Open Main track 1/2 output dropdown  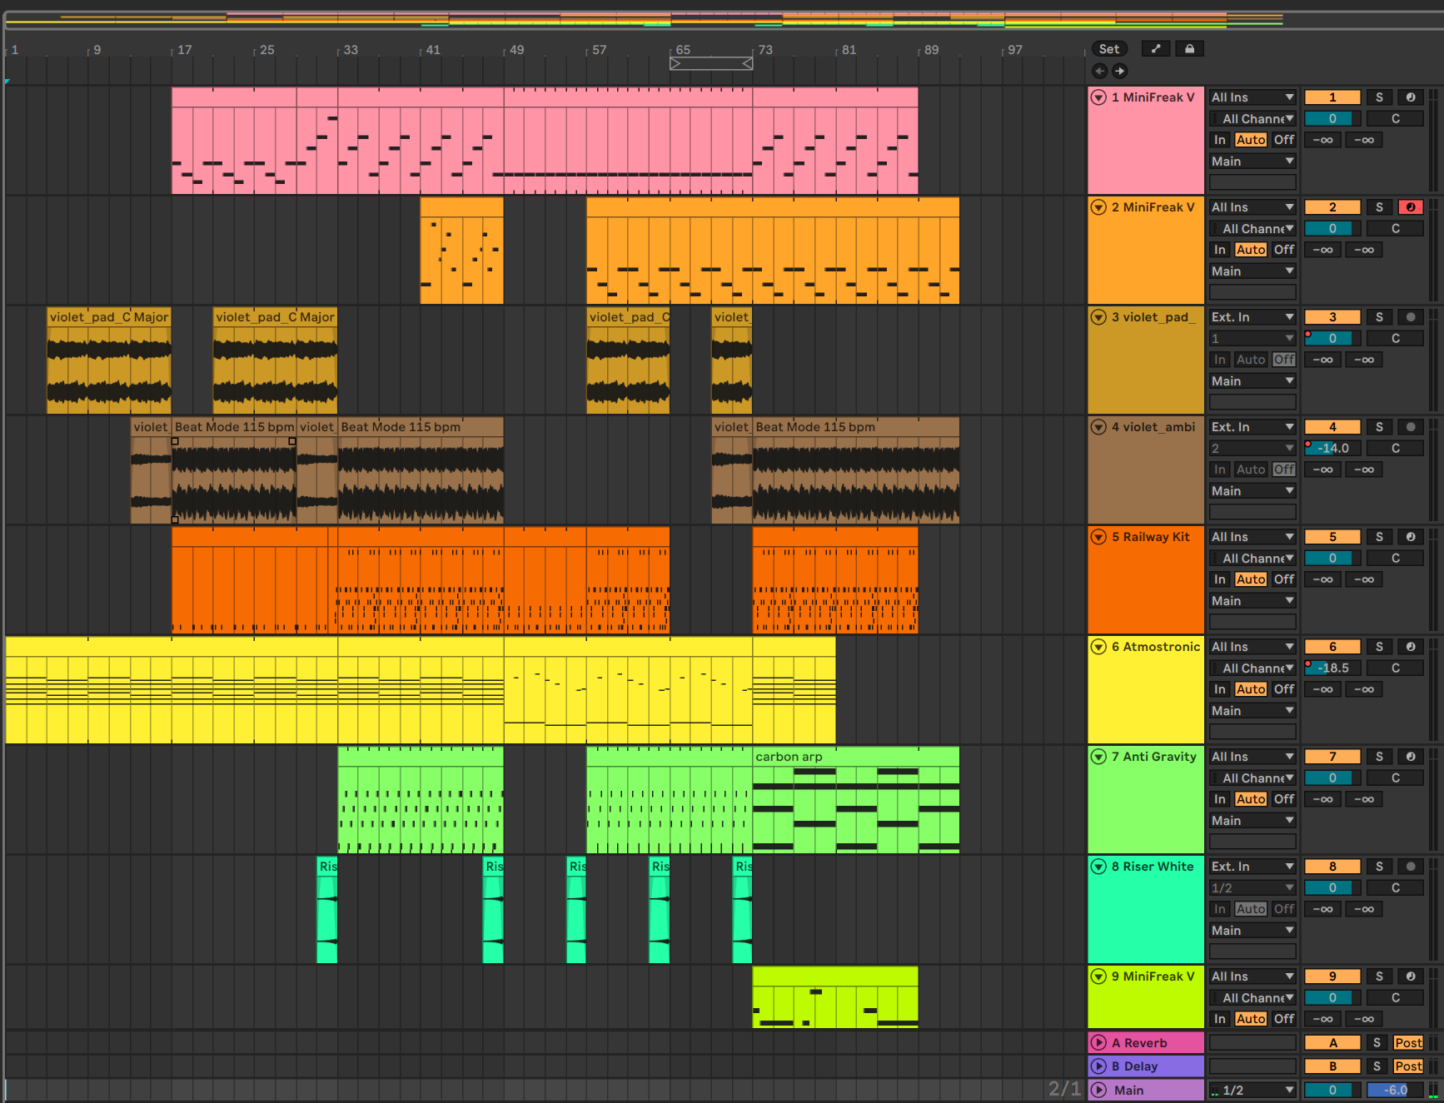[1252, 1091]
